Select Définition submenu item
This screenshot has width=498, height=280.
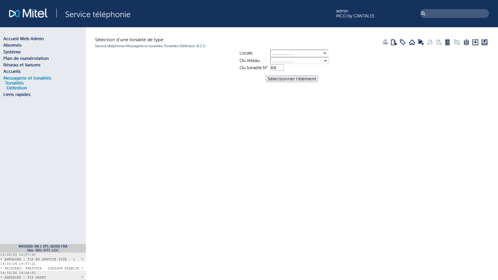(17, 88)
